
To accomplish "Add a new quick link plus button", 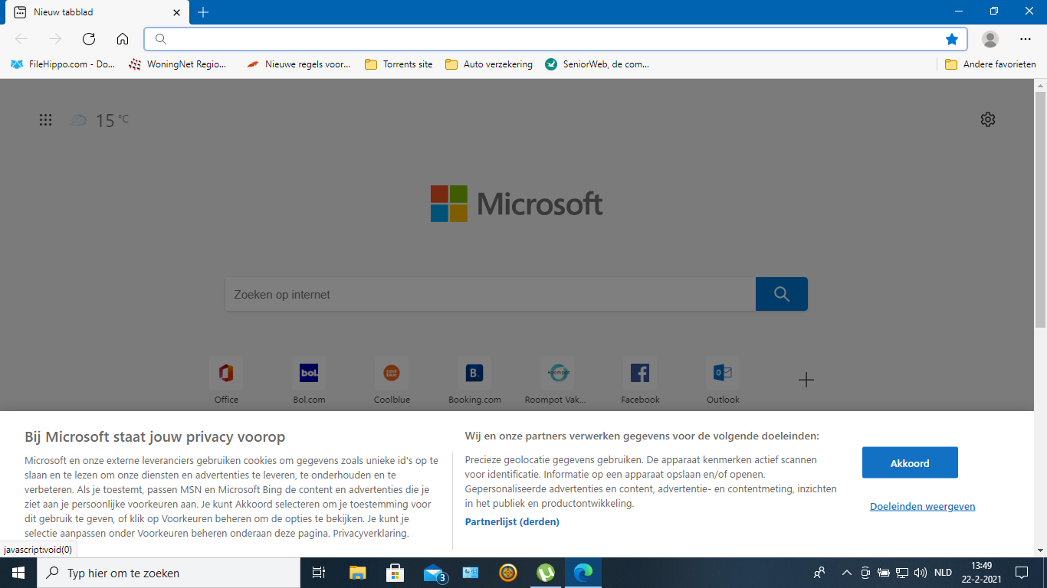I will (x=806, y=380).
